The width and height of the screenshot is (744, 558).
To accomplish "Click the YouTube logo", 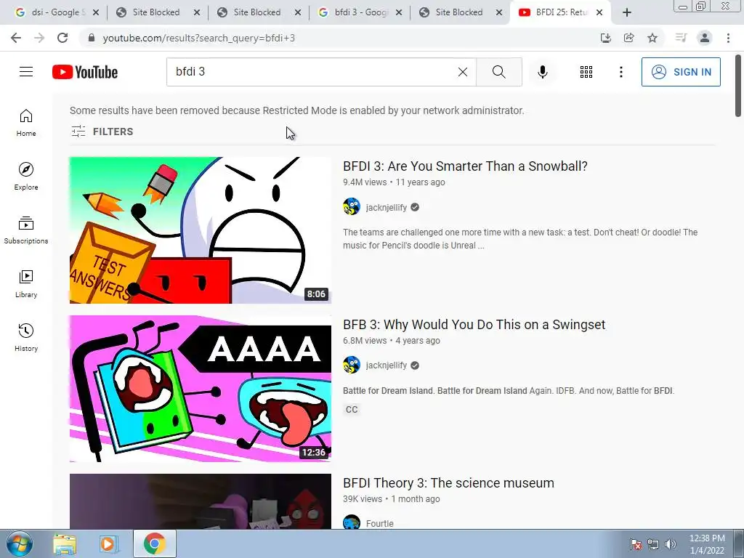I will [85, 72].
